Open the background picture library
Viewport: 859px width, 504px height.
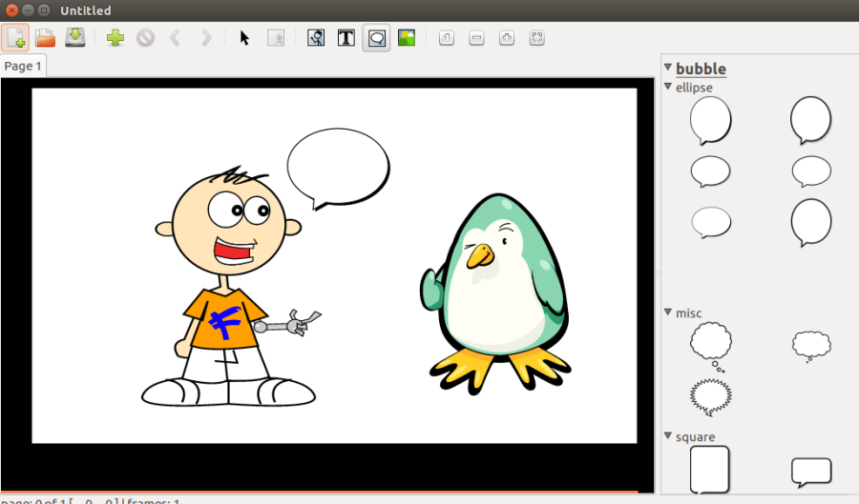(x=407, y=38)
